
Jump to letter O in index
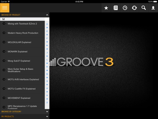point(47,67)
